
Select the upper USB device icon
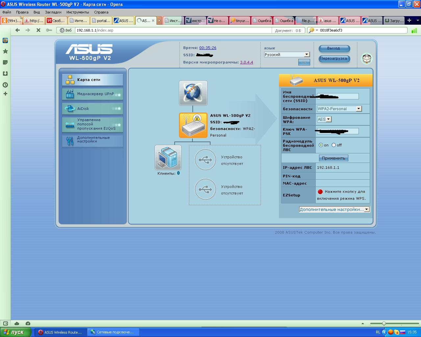pos(205,160)
